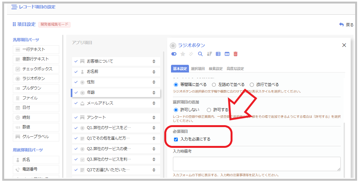
Task: Toggle the check mark on お客様について row
Action: coord(76,61)
